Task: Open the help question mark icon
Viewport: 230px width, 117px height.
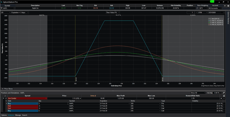Action: click(x=225, y=6)
